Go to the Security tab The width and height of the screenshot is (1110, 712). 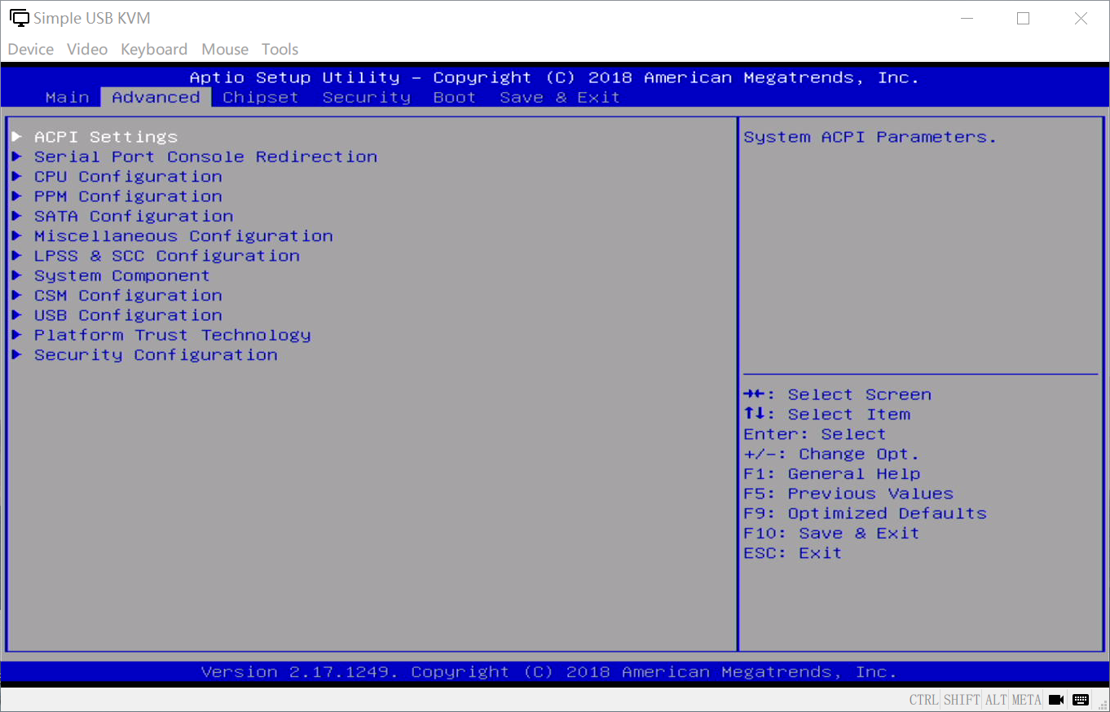point(367,97)
